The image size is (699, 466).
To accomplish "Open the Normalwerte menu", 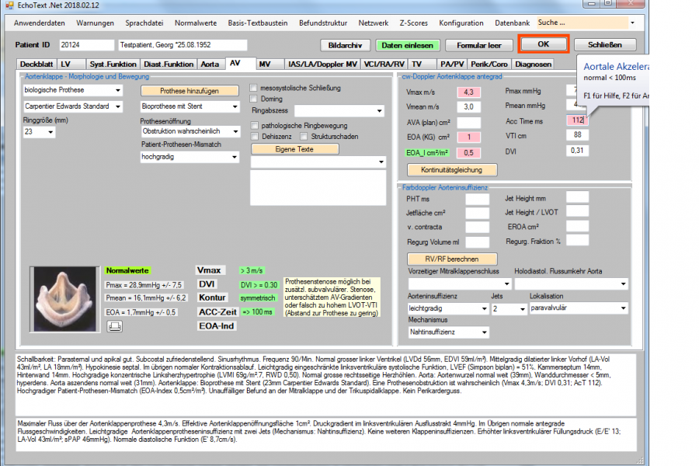I will [196, 23].
